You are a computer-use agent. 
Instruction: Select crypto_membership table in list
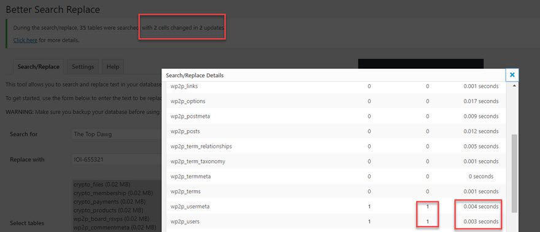pos(113,193)
